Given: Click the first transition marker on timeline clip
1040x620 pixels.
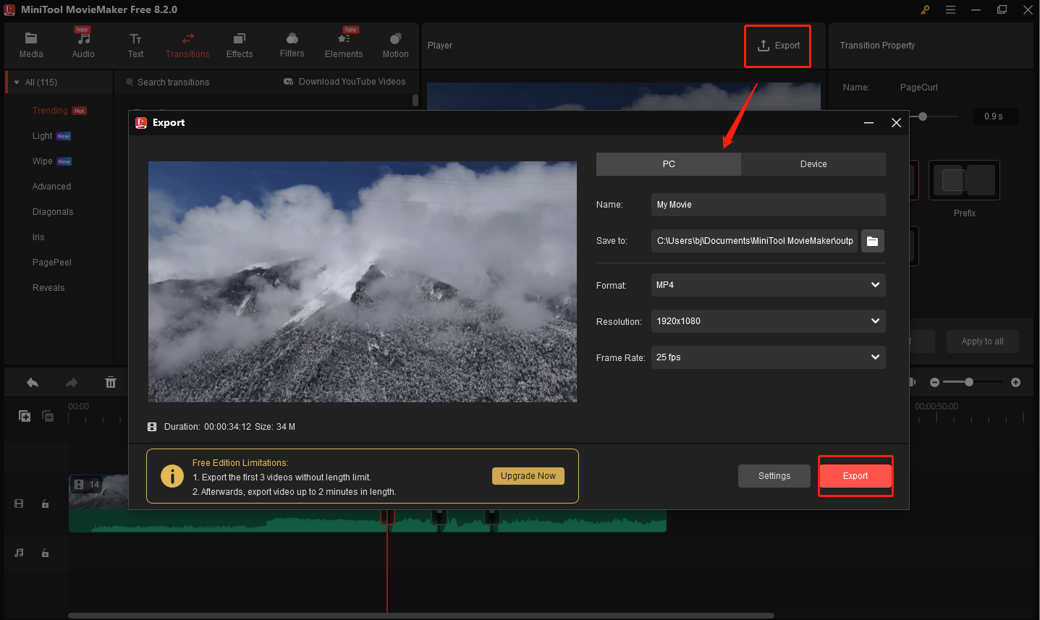Looking at the screenshot, I should pyautogui.click(x=387, y=517).
